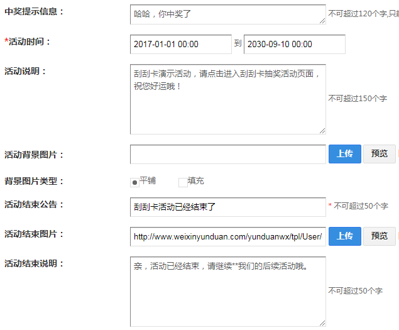Click 预览 button for 活动背景图片
The image size is (399, 330).
click(379, 154)
